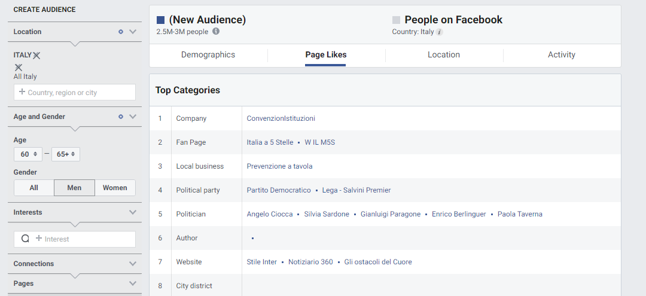
Task: Open Stile Inter website link
Action: 261,262
